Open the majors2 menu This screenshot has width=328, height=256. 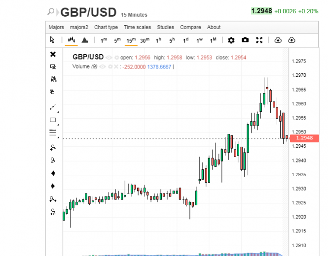coord(79,27)
